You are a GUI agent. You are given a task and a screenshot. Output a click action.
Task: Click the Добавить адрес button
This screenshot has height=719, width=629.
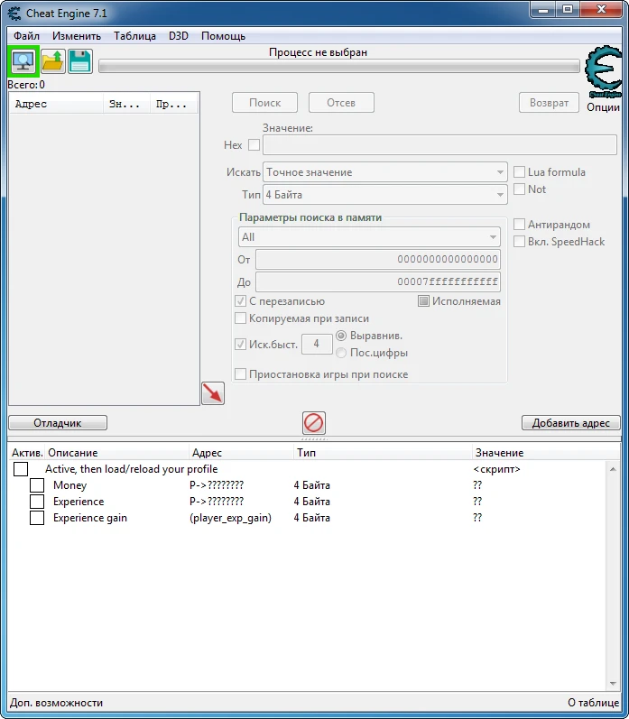point(570,423)
